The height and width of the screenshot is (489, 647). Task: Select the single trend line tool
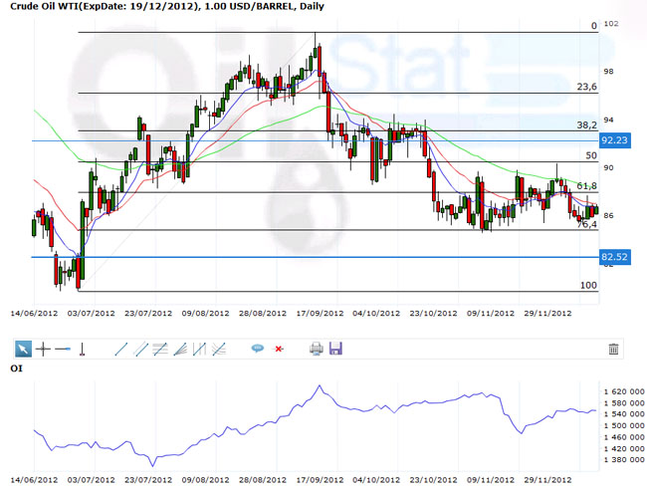click(121, 349)
